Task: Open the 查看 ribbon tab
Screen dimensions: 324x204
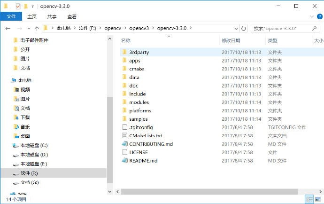Action: tap(72, 16)
